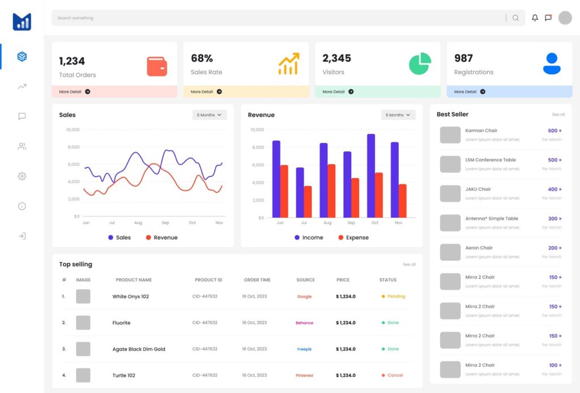Open the chat messages sidebar icon

[22, 116]
